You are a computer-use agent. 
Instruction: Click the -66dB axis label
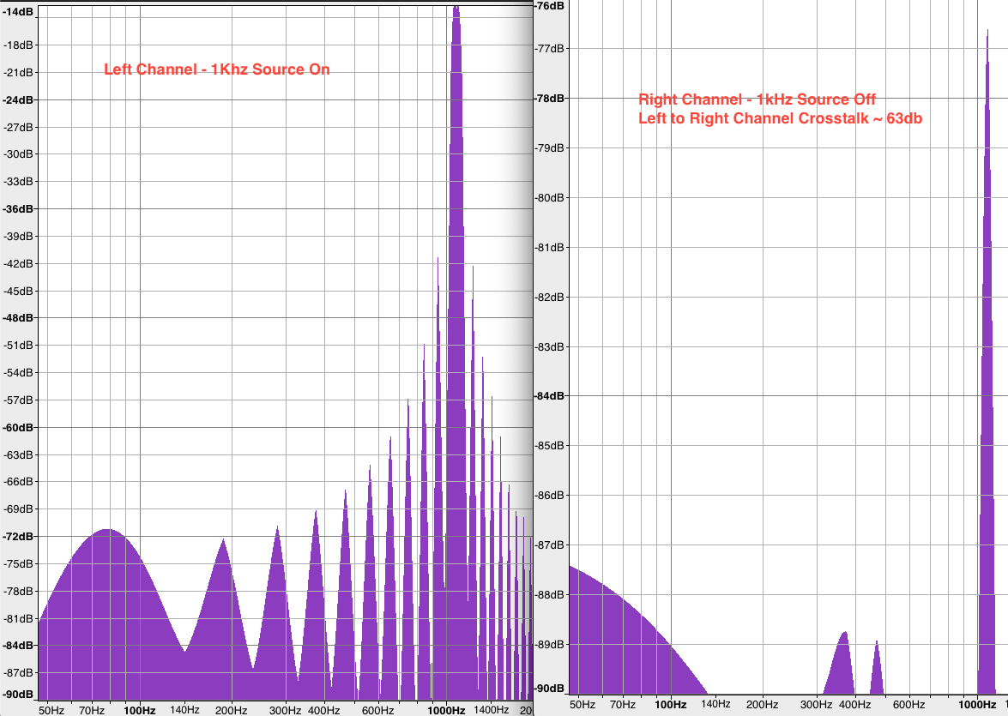point(19,481)
